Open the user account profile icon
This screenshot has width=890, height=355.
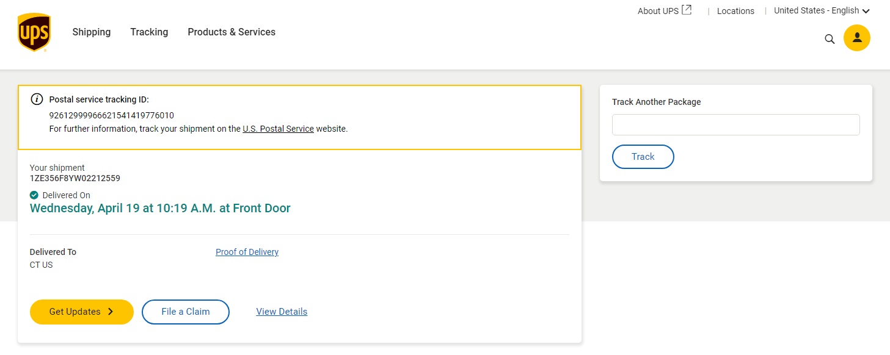tap(856, 38)
